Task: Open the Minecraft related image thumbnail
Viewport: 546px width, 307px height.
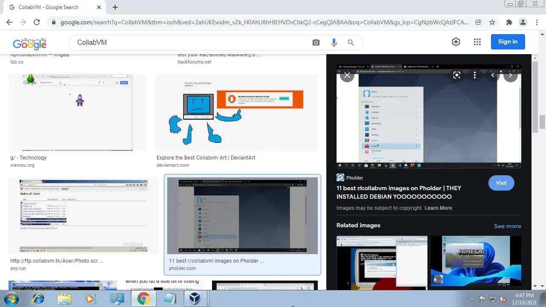Action: point(476,261)
